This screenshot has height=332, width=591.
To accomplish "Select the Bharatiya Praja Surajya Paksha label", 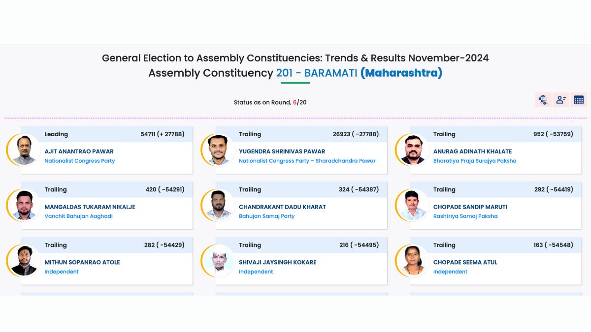I will pos(475,161).
